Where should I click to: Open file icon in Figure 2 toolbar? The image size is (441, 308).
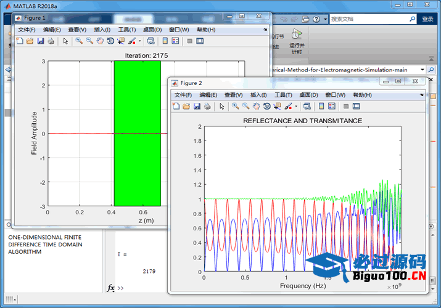point(186,106)
